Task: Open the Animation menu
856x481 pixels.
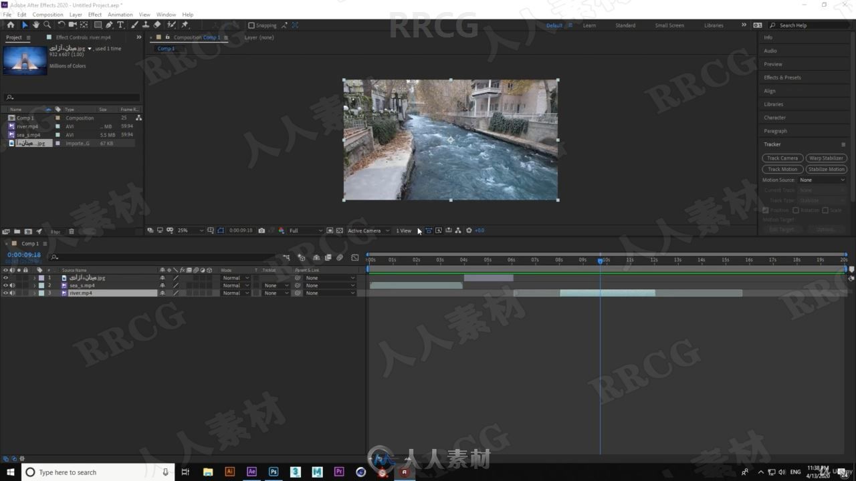Action: [120, 14]
